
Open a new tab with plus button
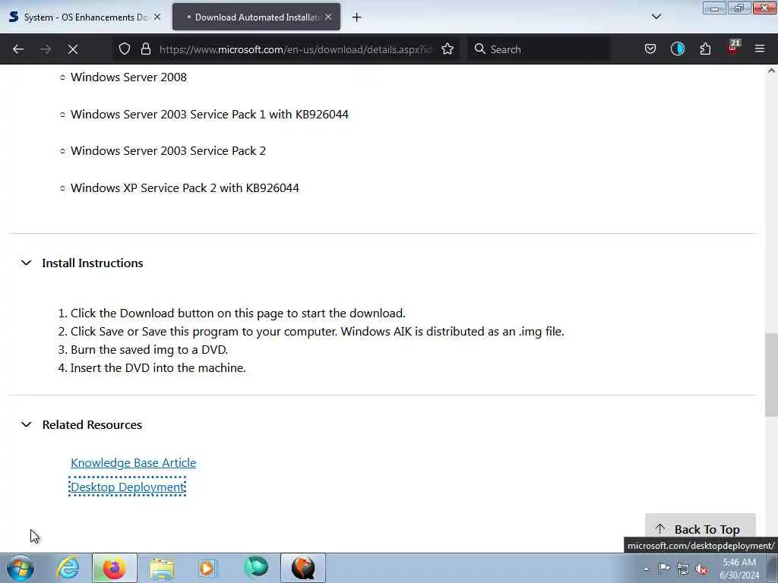pos(357,17)
